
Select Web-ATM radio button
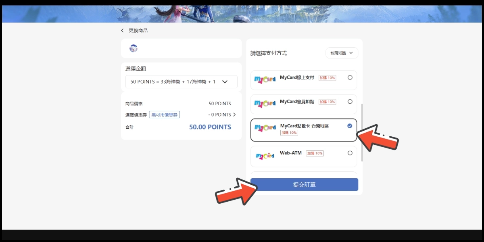pyautogui.click(x=350, y=153)
